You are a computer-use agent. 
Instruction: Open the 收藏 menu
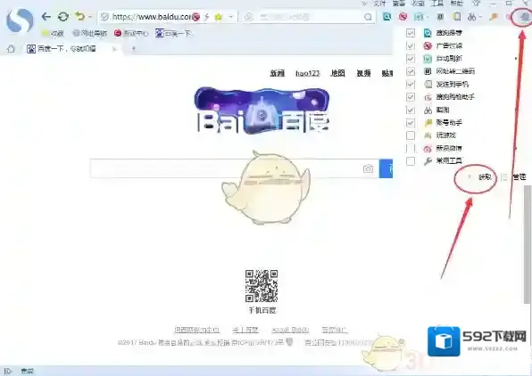418,4
